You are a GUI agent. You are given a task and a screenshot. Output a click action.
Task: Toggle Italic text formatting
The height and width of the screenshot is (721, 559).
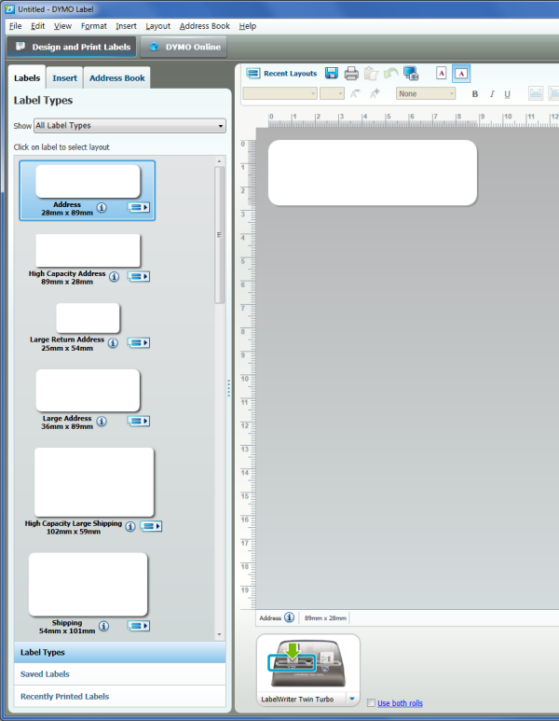point(491,94)
